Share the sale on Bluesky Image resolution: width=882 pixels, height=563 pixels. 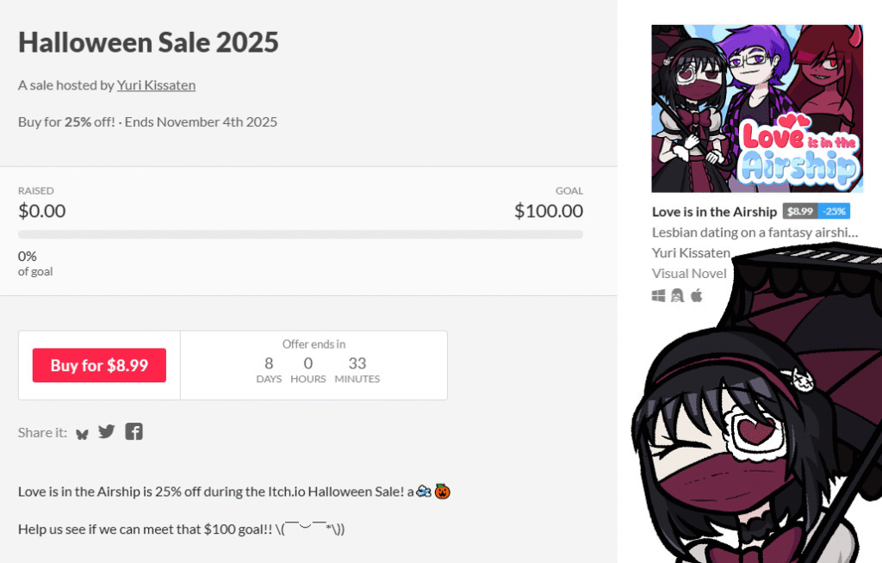83,433
